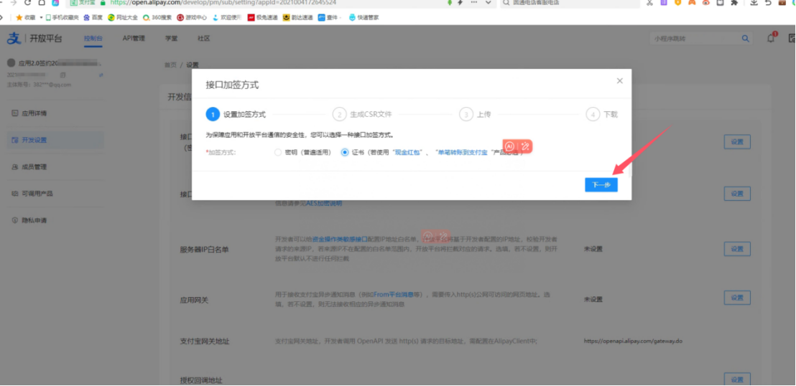Open the 百度 bookmark
The width and height of the screenshot is (796, 386).
pyautogui.click(x=93, y=17)
